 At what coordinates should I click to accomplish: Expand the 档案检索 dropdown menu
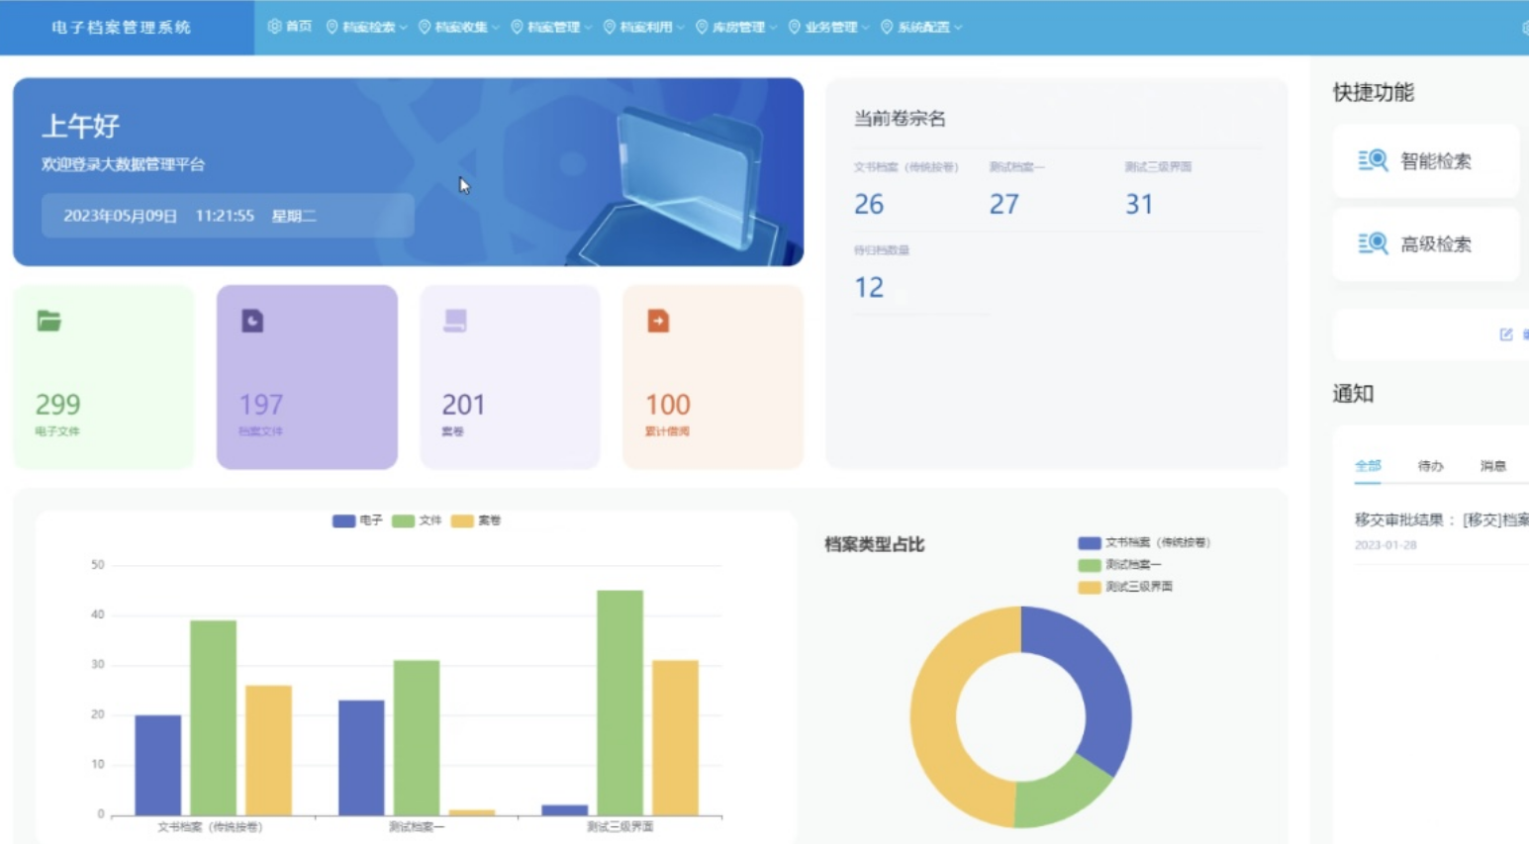(367, 27)
